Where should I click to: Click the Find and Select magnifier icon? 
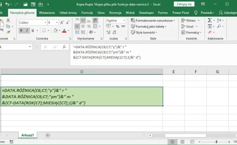[x=219, y=26]
